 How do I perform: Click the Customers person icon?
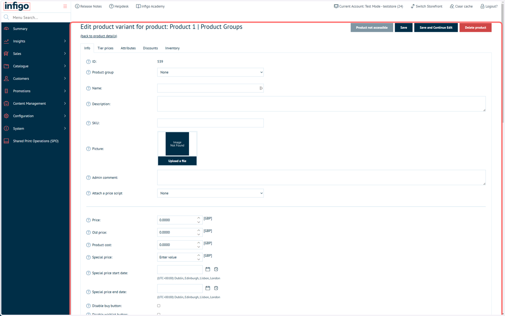click(x=6, y=79)
